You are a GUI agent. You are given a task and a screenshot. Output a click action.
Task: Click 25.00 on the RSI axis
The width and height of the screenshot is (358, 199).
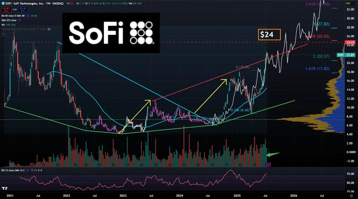(350, 191)
